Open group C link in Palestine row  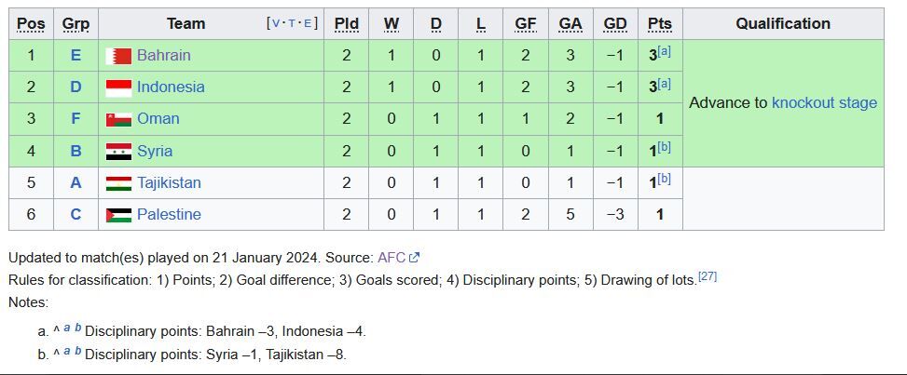[76, 215]
